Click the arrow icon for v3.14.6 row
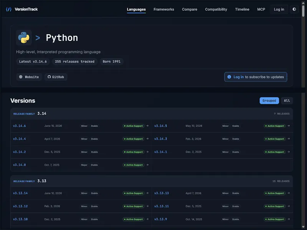 coord(147,126)
